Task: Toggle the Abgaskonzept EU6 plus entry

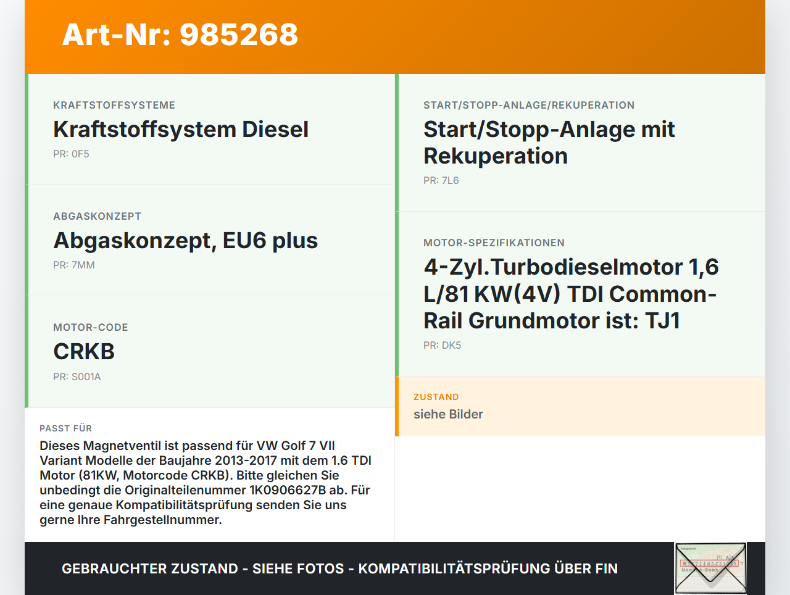Action: pos(210,240)
